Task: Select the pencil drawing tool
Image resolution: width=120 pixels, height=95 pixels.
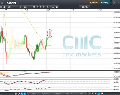Action: coord(22,94)
